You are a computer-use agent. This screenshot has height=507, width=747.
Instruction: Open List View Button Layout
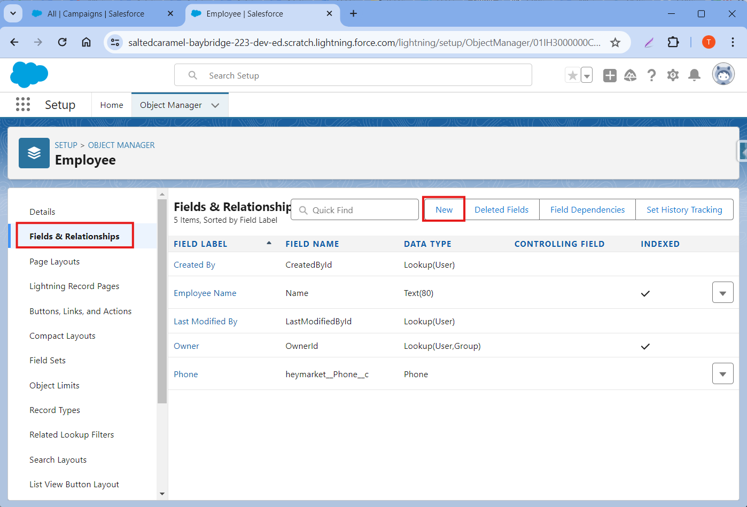point(74,485)
